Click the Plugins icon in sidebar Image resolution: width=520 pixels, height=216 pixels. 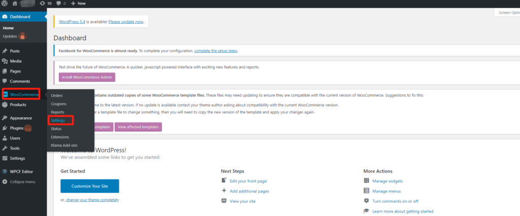coord(5,128)
